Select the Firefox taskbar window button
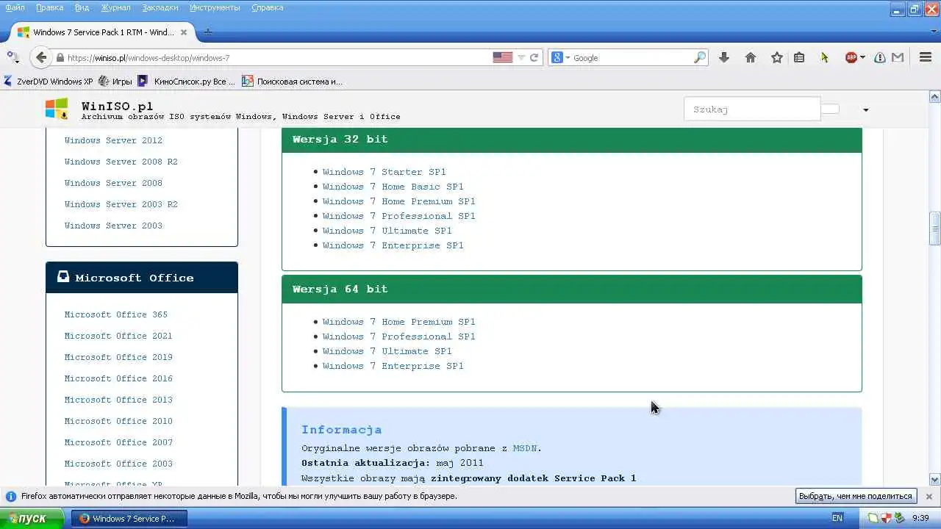The width and height of the screenshot is (941, 529). 129,519
